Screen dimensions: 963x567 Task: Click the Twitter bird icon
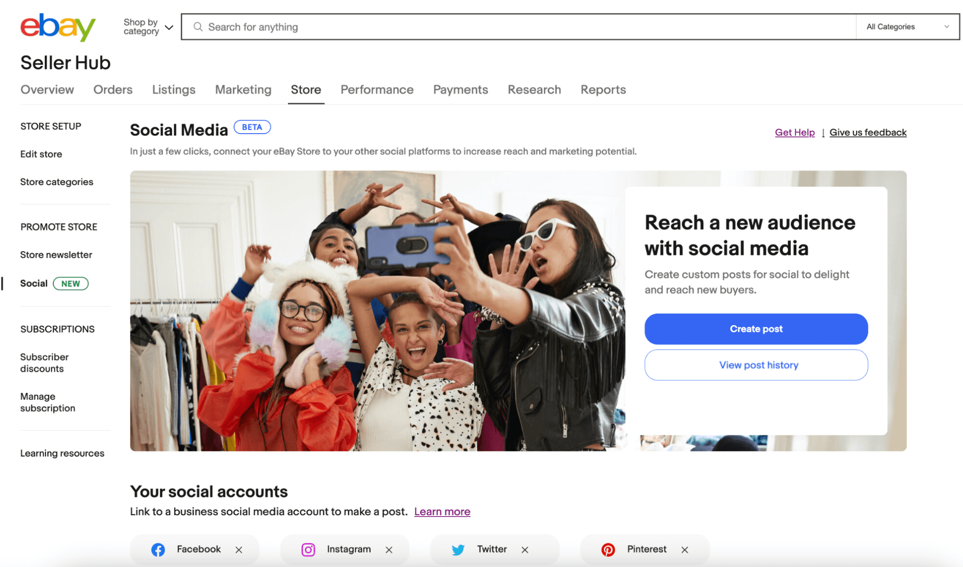458,550
